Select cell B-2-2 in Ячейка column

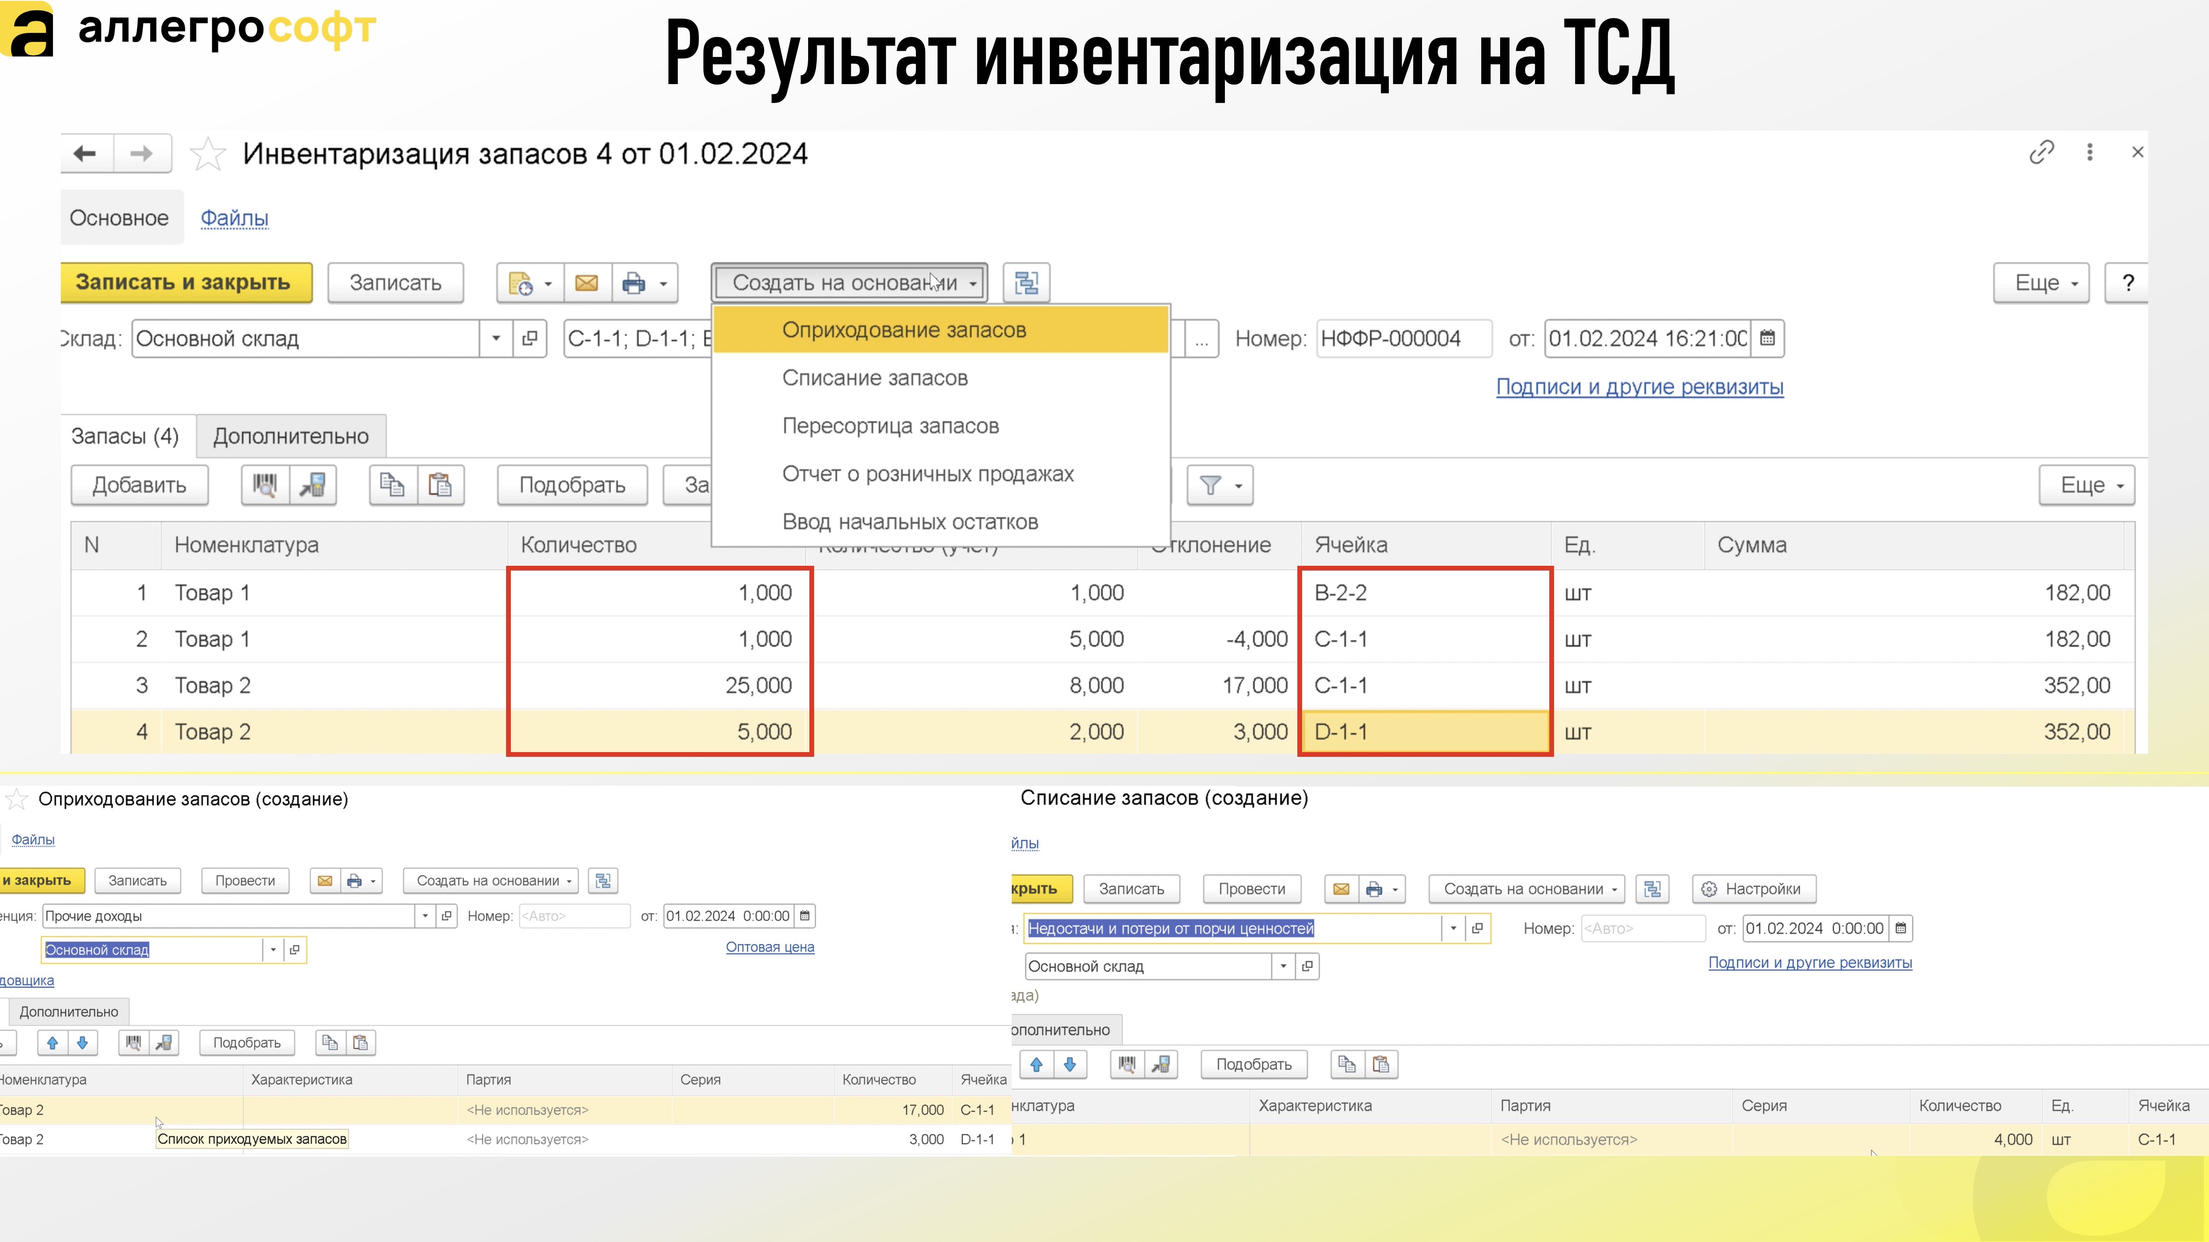point(1425,593)
